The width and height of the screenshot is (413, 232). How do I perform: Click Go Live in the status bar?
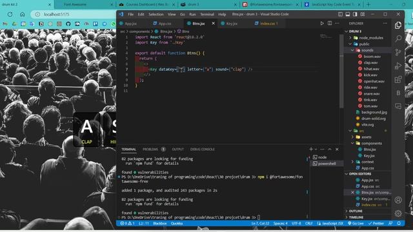pos(356,224)
